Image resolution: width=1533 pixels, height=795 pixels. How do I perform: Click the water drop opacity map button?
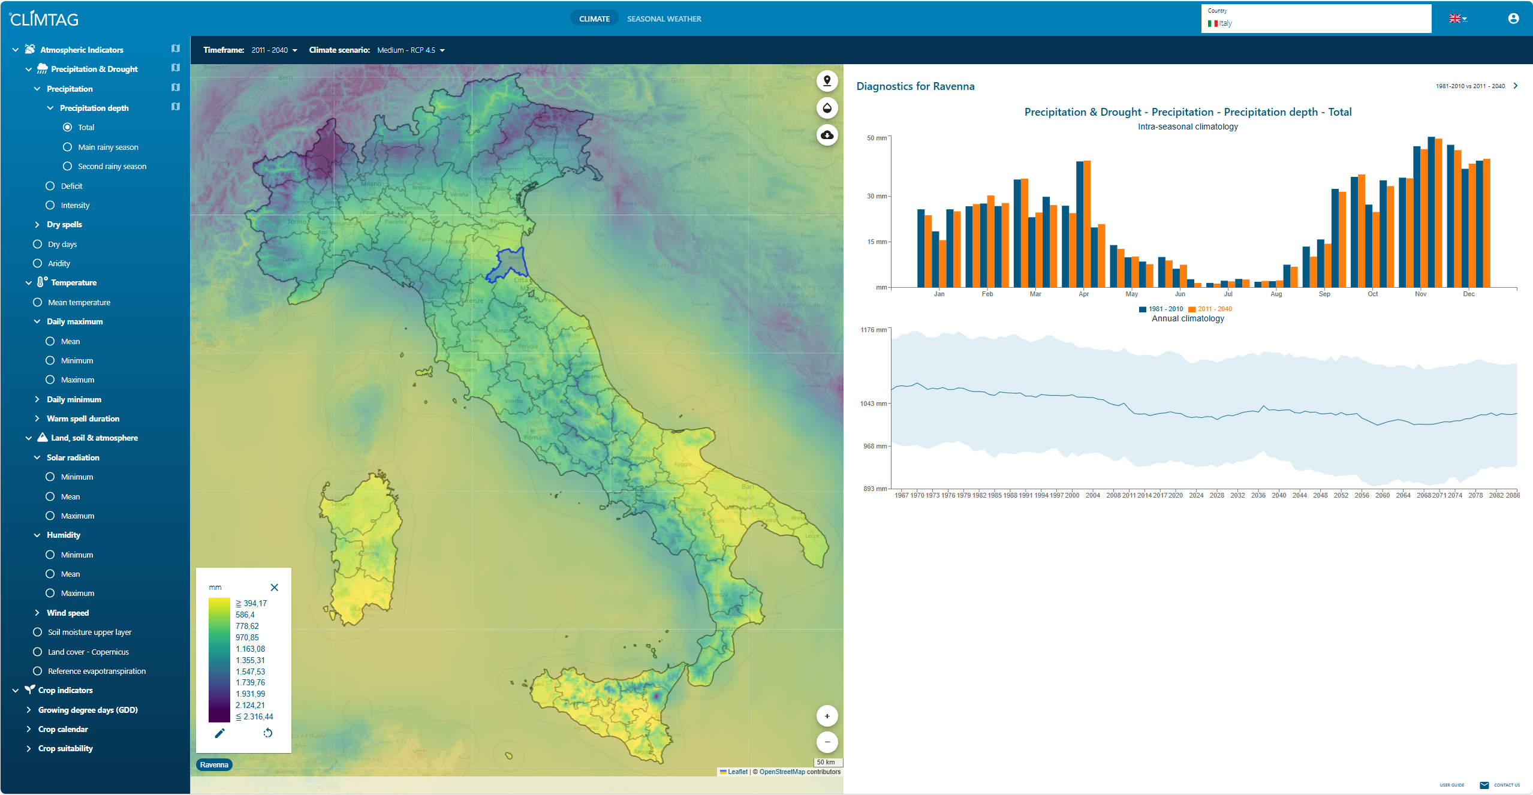click(x=827, y=108)
